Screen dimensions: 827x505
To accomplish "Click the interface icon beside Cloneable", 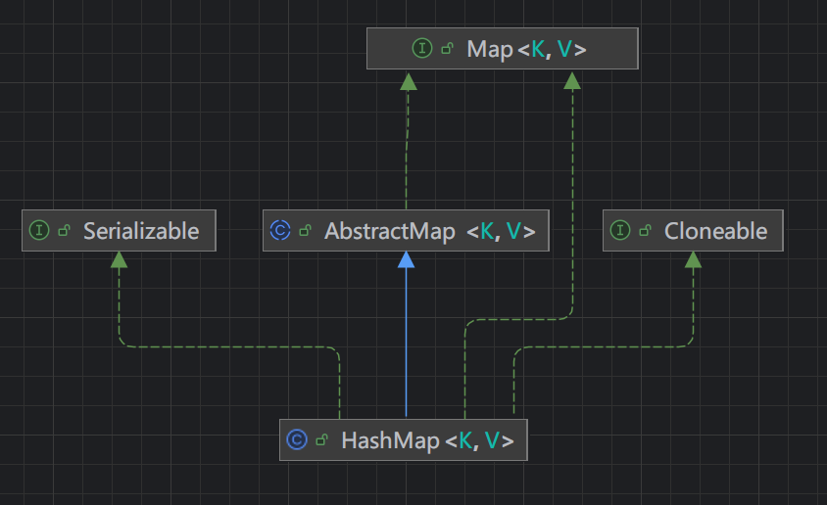I will click(x=619, y=231).
